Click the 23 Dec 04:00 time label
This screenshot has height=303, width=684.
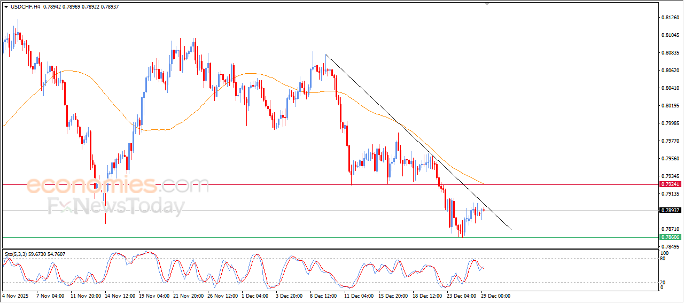[x=462, y=296]
